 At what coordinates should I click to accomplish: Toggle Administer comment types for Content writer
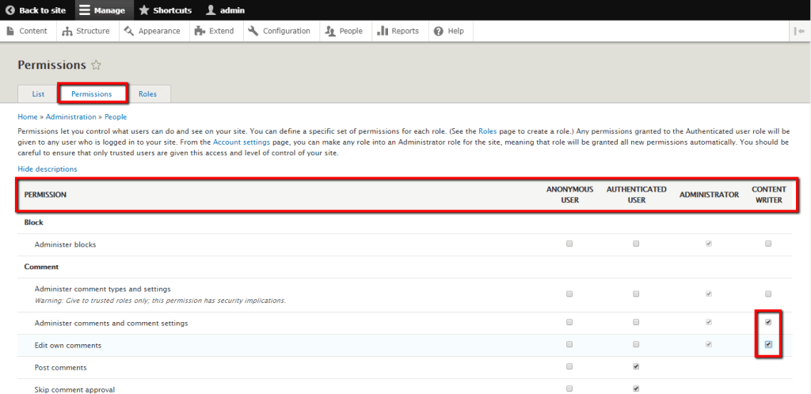768,294
